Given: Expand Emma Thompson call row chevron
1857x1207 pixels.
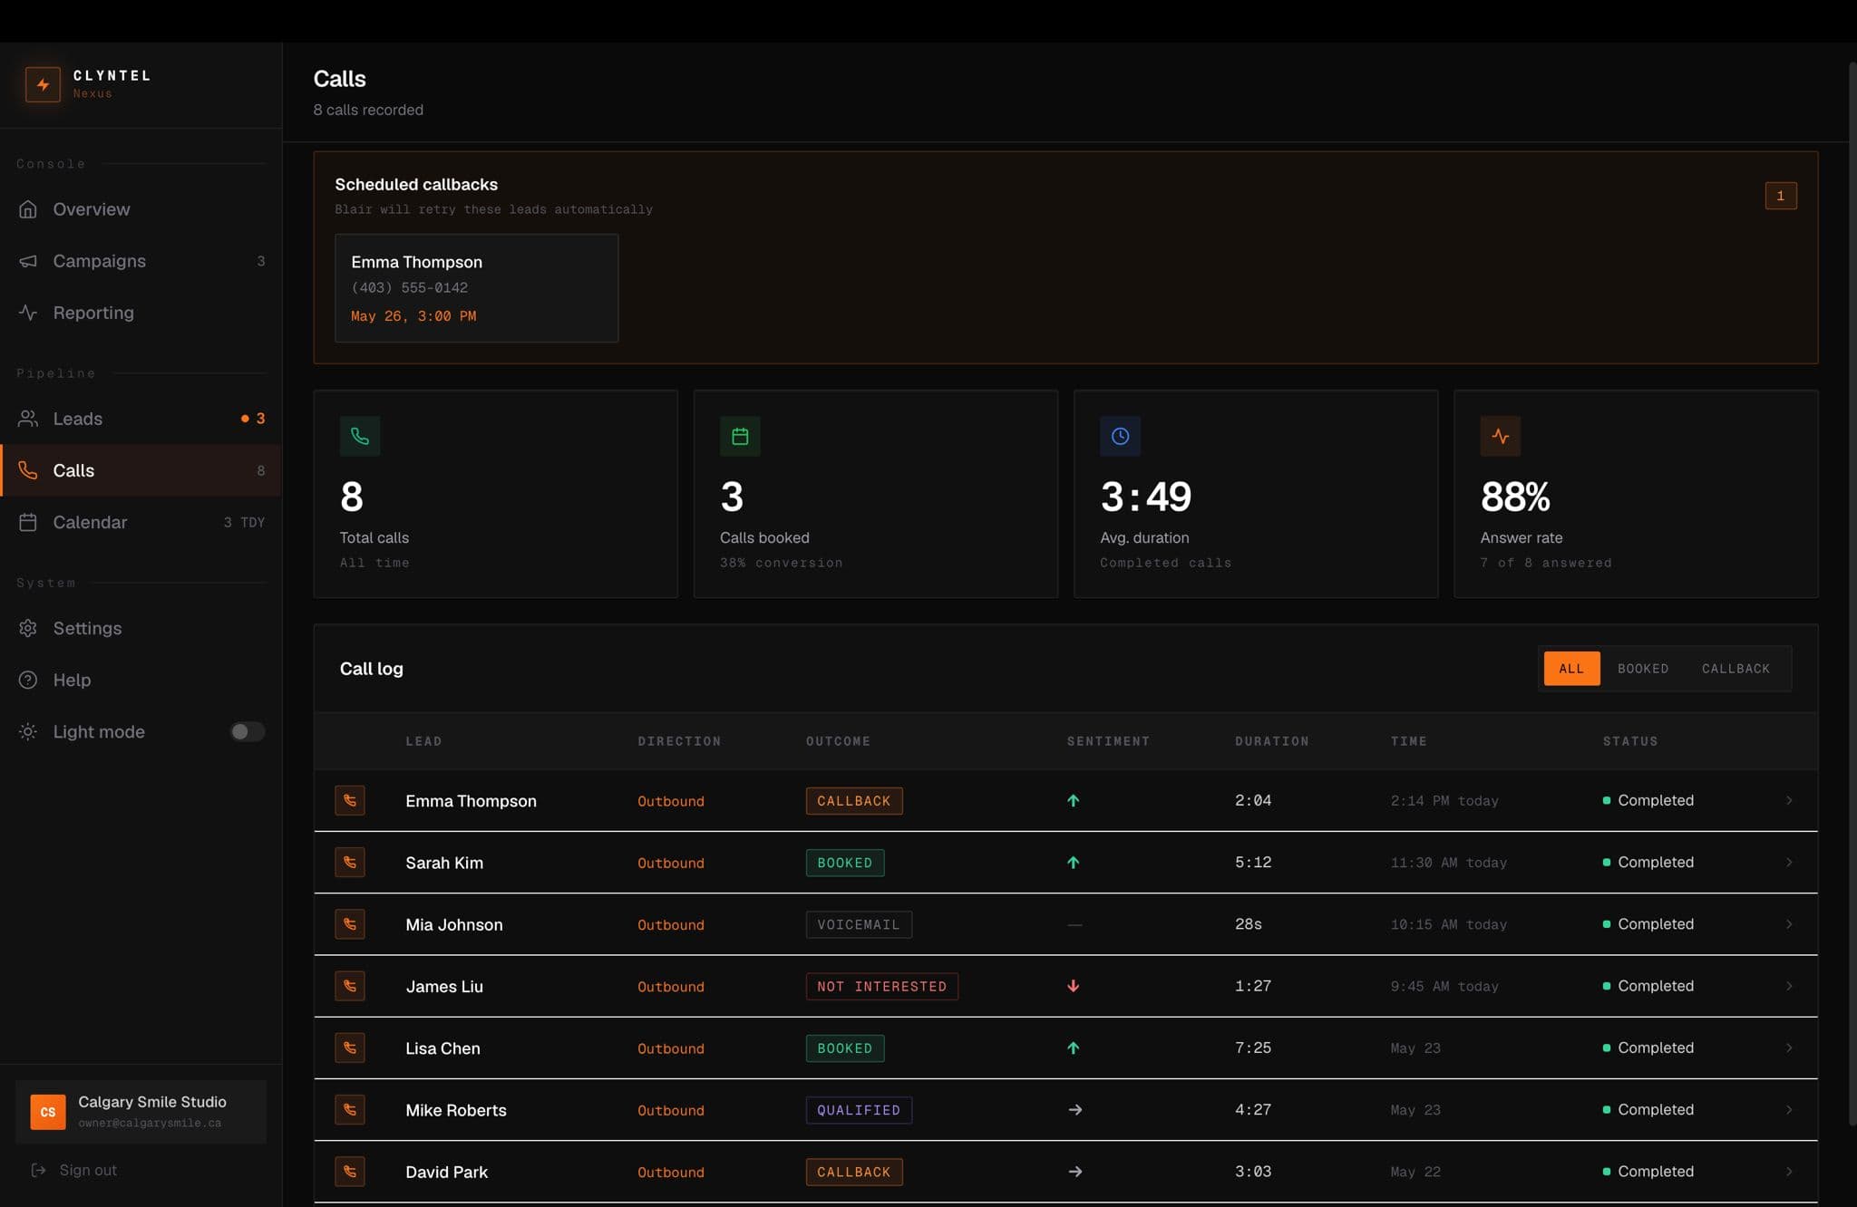Looking at the screenshot, I should click(1789, 800).
